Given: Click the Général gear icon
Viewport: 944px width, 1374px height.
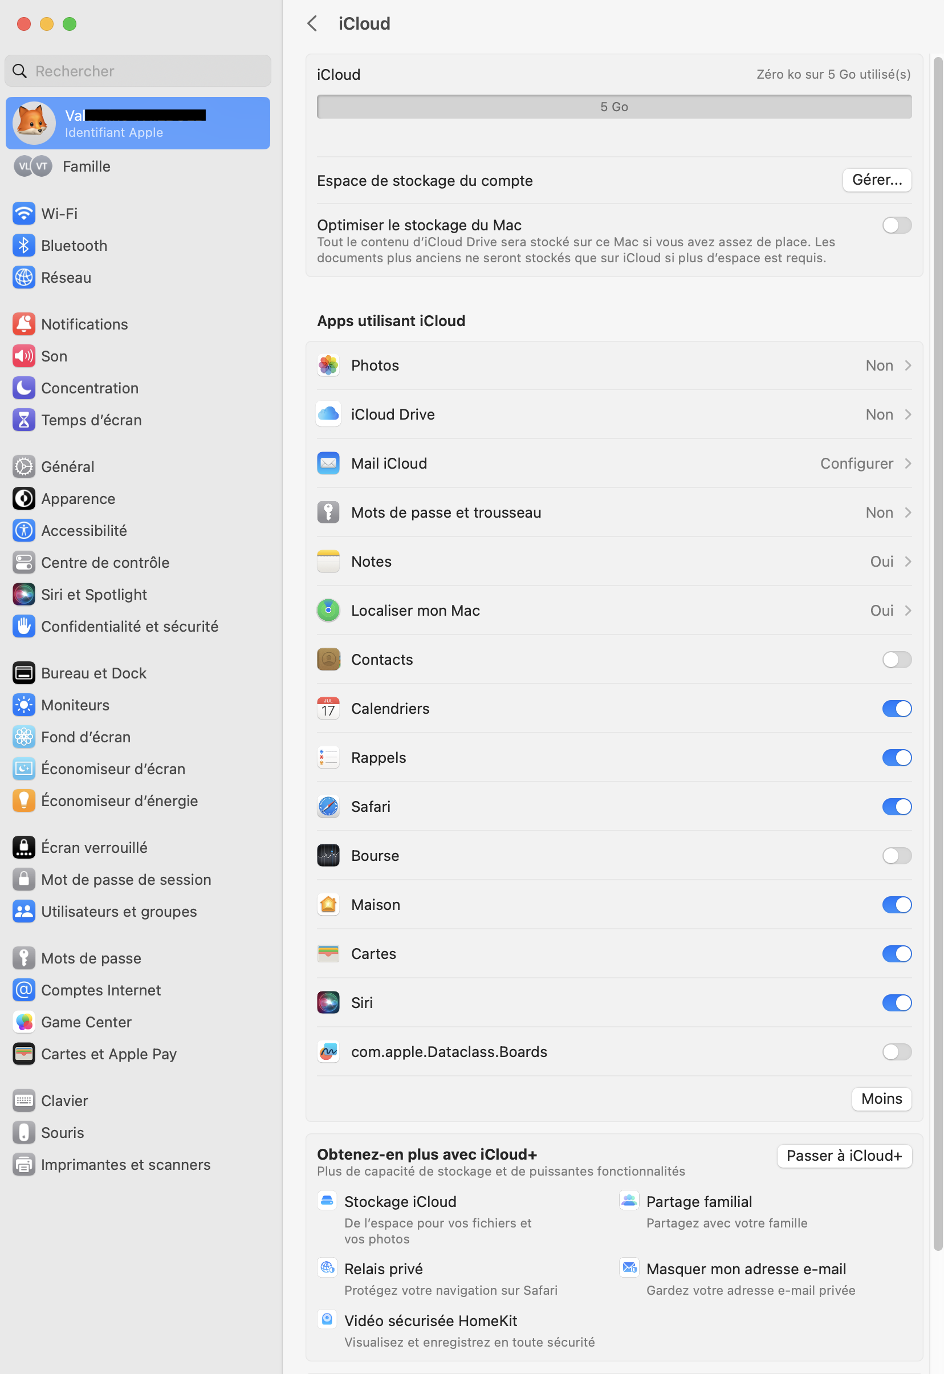Looking at the screenshot, I should 24,467.
